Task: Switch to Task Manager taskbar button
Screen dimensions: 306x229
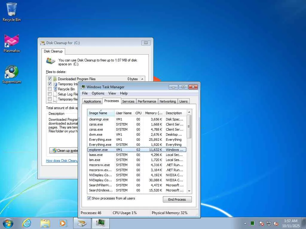Action: [100, 223]
